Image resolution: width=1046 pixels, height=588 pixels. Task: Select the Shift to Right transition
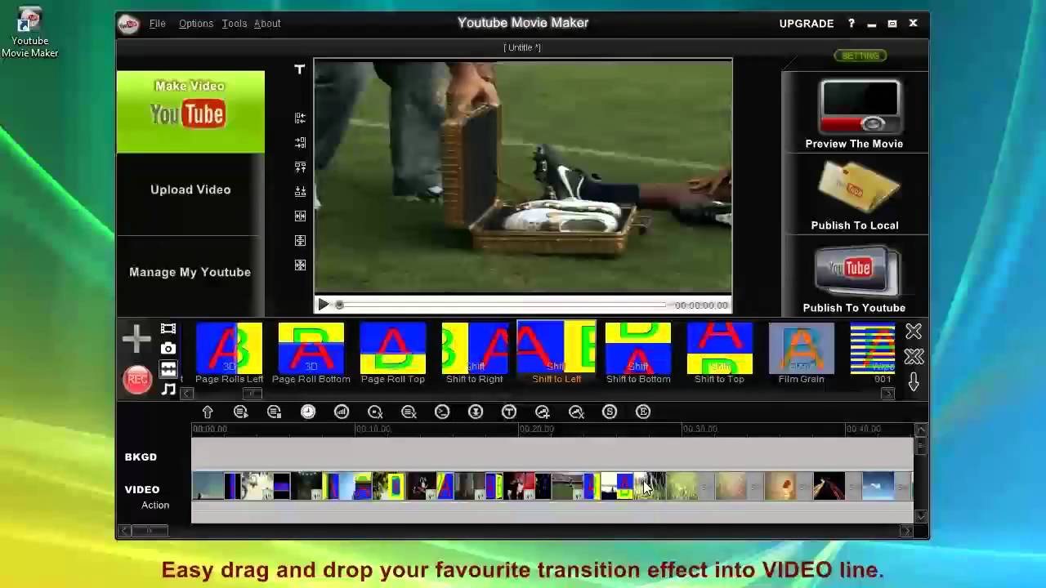click(x=475, y=354)
